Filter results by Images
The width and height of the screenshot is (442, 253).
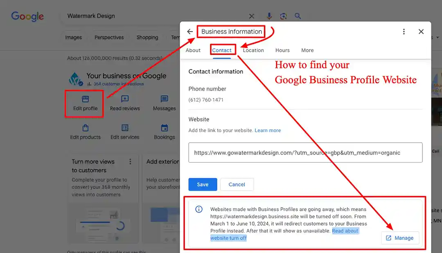[x=73, y=38]
